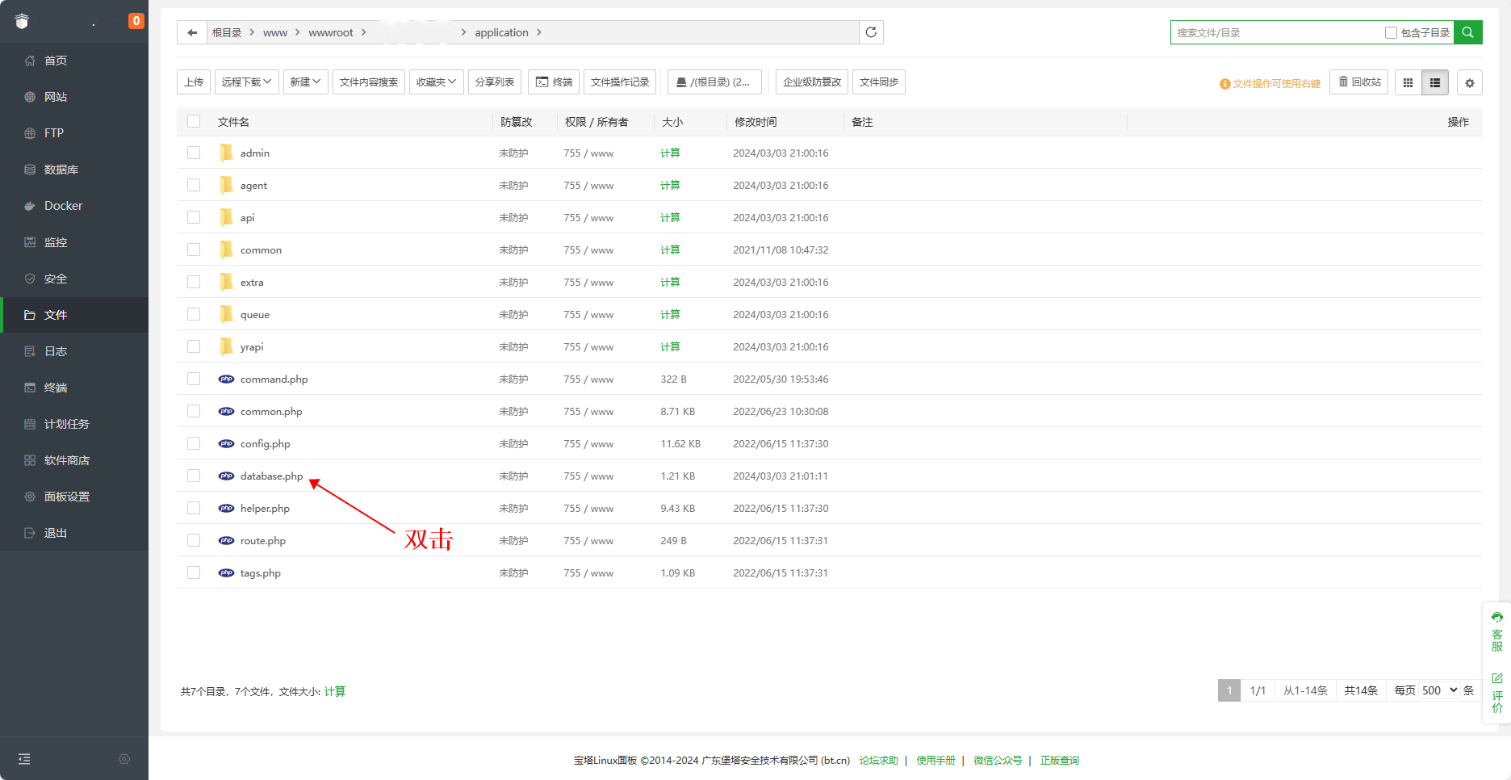Click the list view icon
Image resolution: width=1511 pixels, height=780 pixels.
[1435, 82]
